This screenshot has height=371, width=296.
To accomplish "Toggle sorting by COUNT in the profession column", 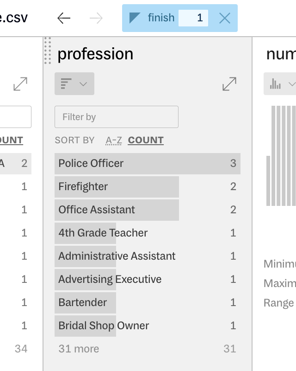I will point(146,140).
